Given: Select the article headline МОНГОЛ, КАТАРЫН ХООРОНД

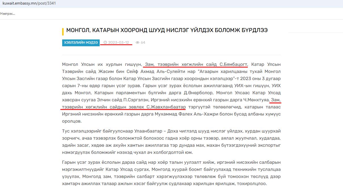Looking at the screenshot, I should tap(167, 30).
